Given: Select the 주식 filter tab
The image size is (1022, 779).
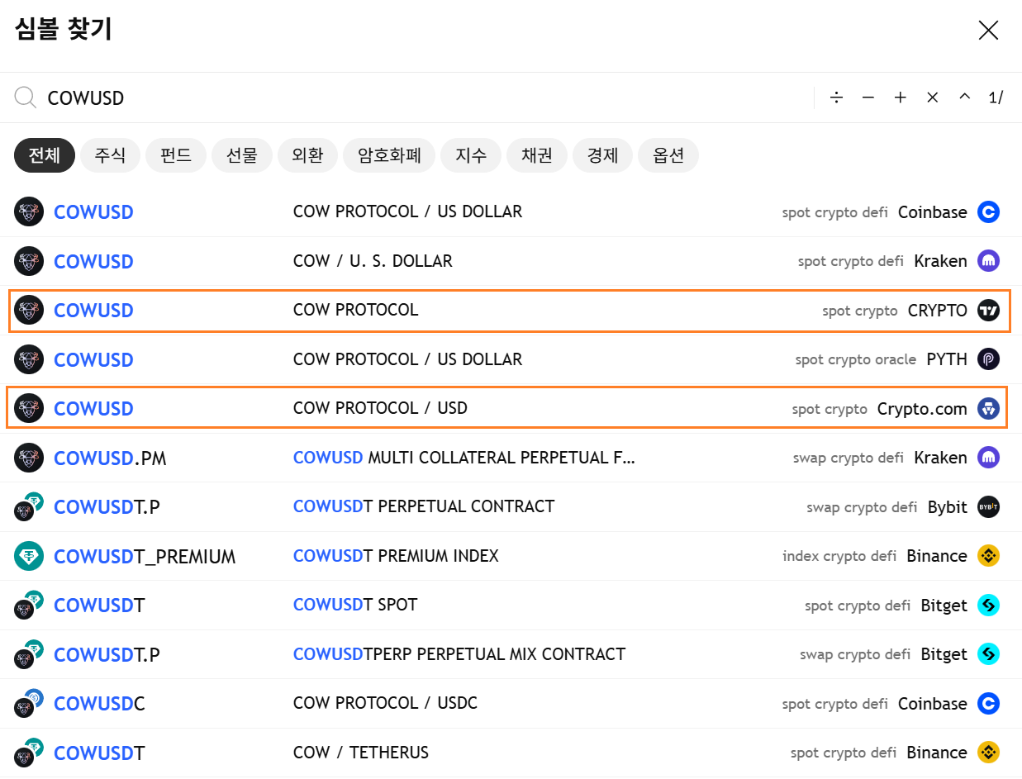Looking at the screenshot, I should pos(110,155).
